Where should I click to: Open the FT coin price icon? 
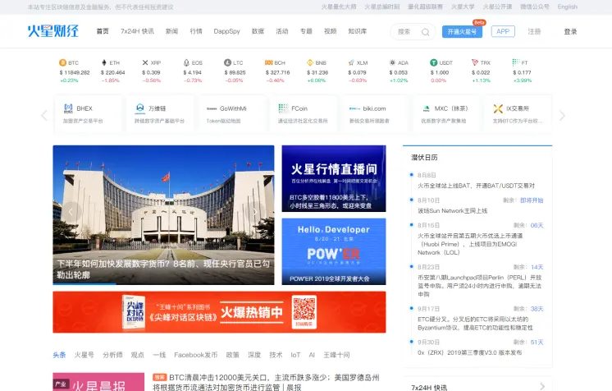pyautogui.click(x=516, y=62)
